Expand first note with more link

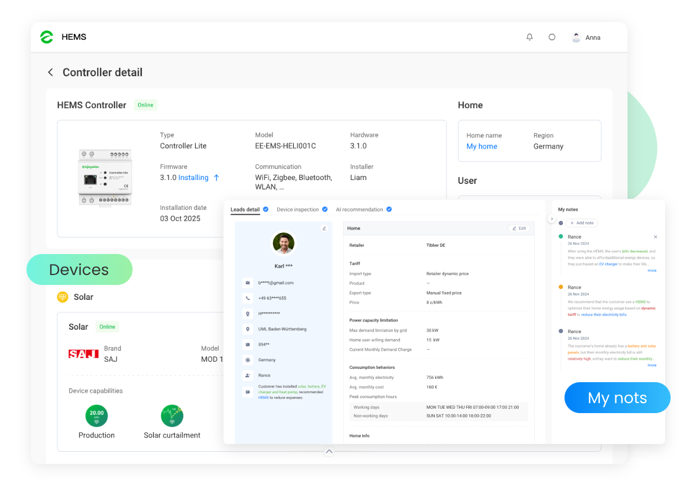(652, 271)
